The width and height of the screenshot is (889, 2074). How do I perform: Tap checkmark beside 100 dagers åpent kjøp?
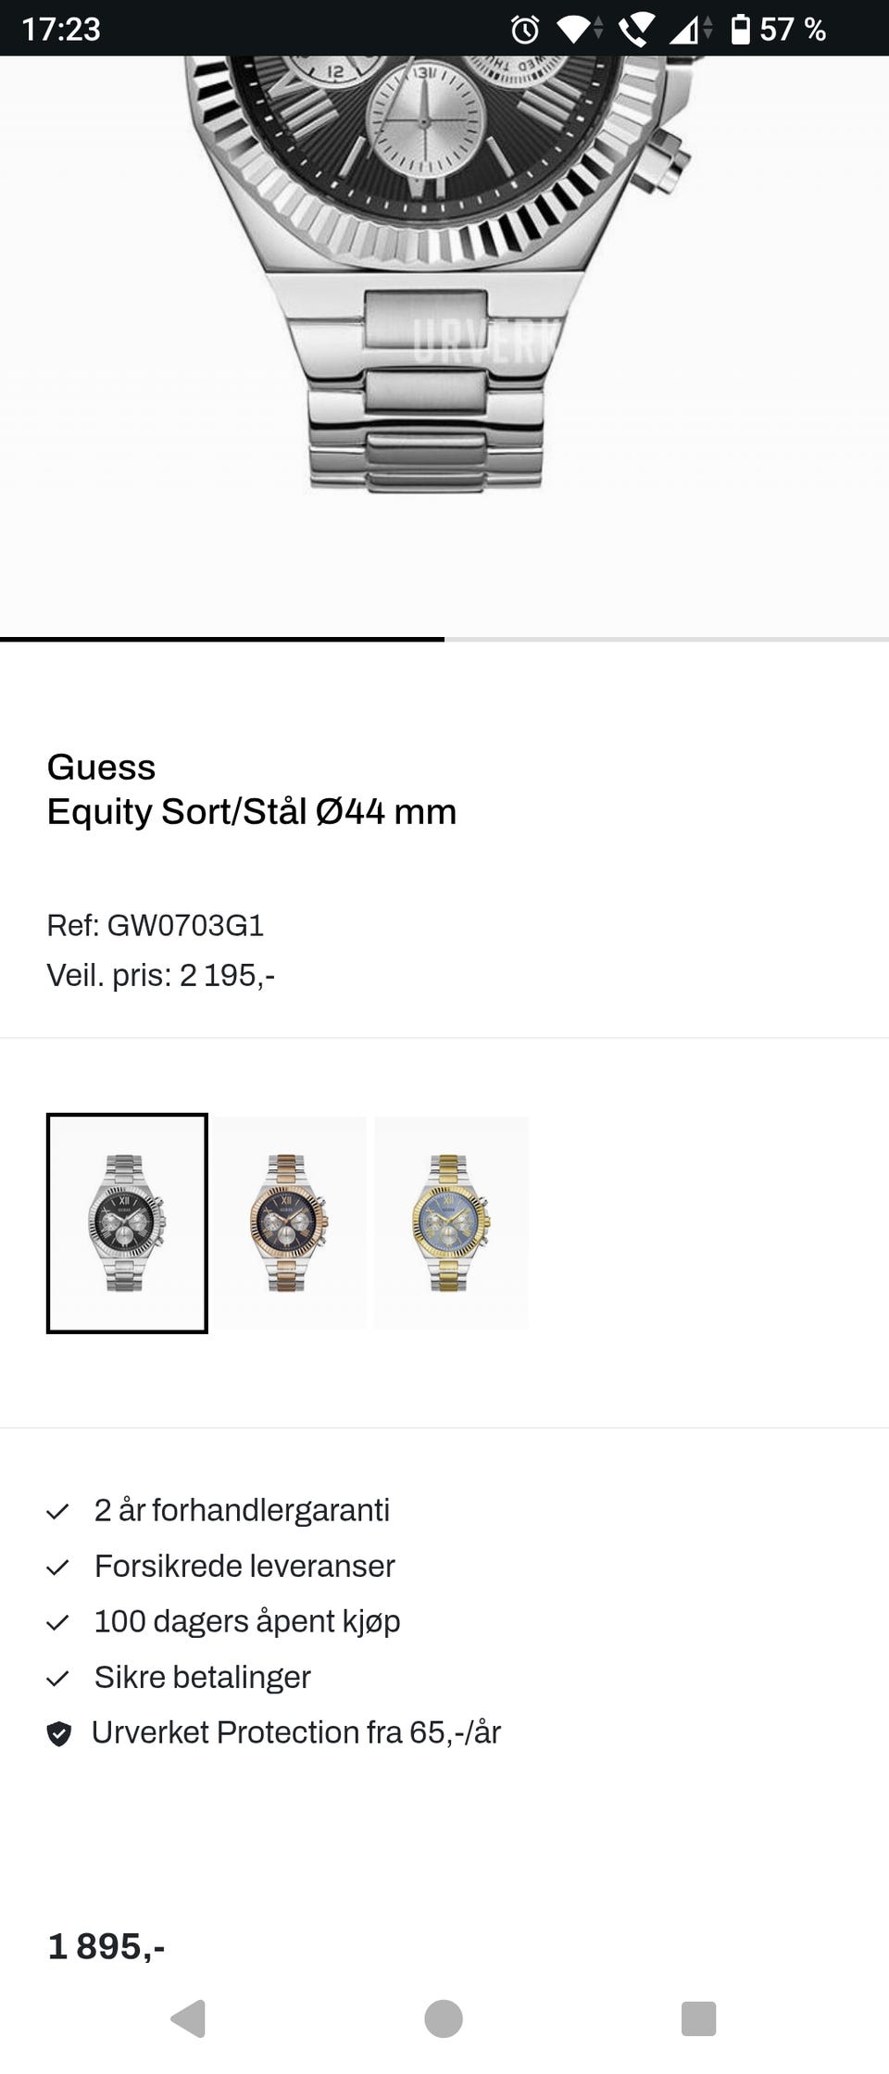point(59,1620)
